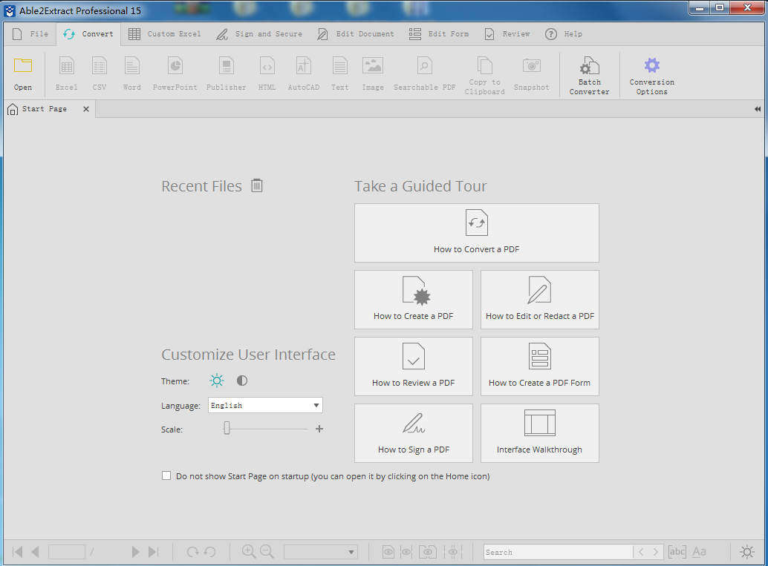Toggle match case 'Aa' search option

pyautogui.click(x=700, y=552)
